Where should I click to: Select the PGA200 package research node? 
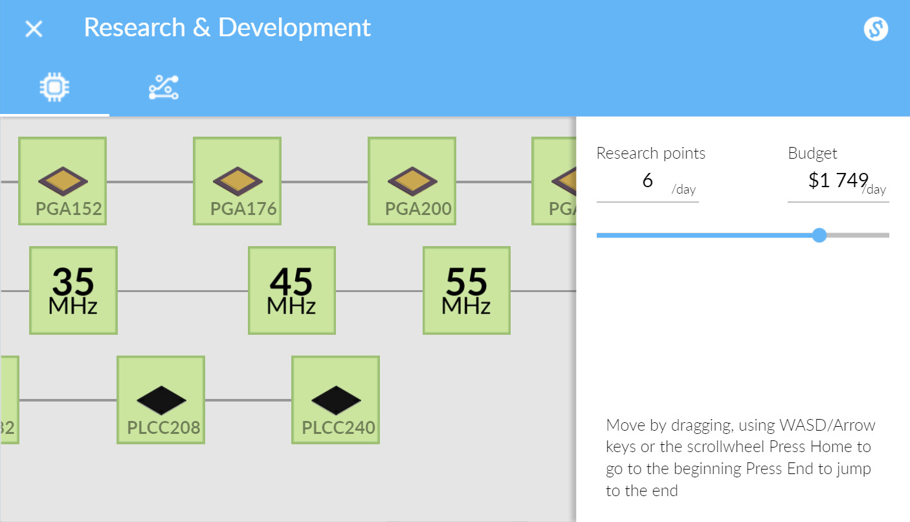click(412, 181)
